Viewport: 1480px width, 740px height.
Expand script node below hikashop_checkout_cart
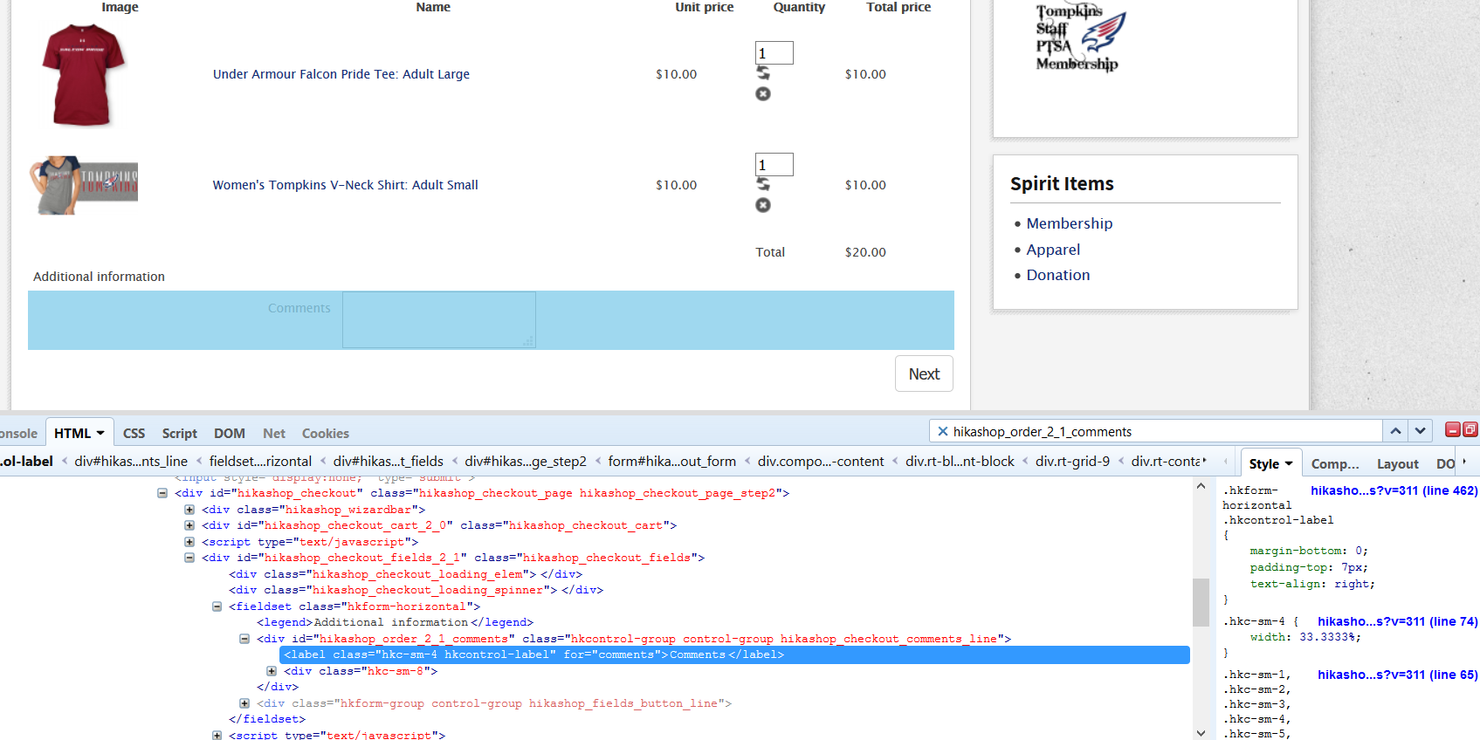click(x=189, y=542)
